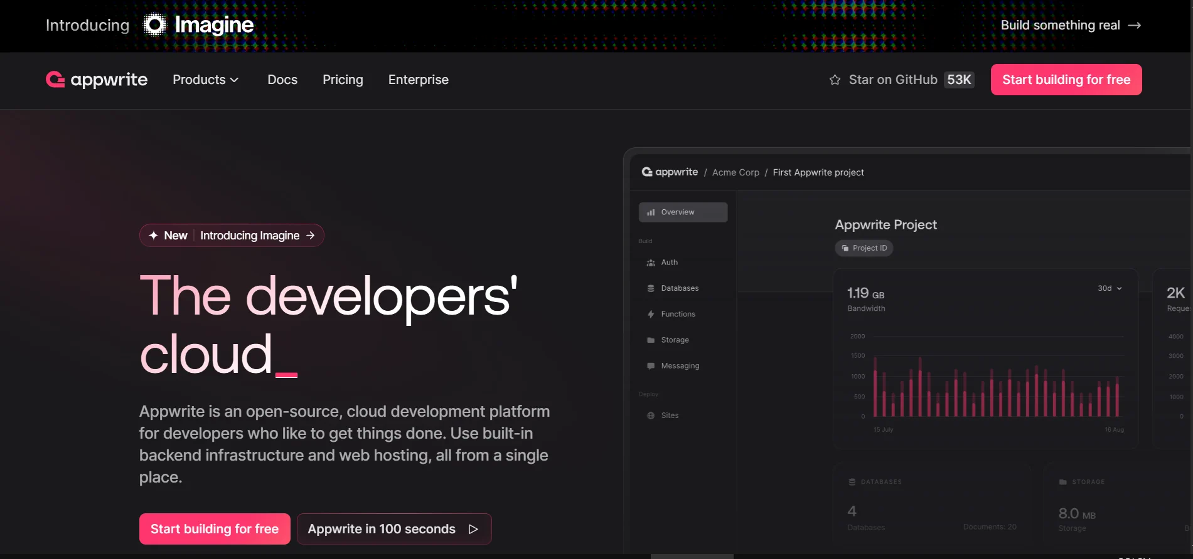Screen dimensions: 1193x559
Task: Click the Auth users icon in the sidebar
Action: [x=651, y=263]
